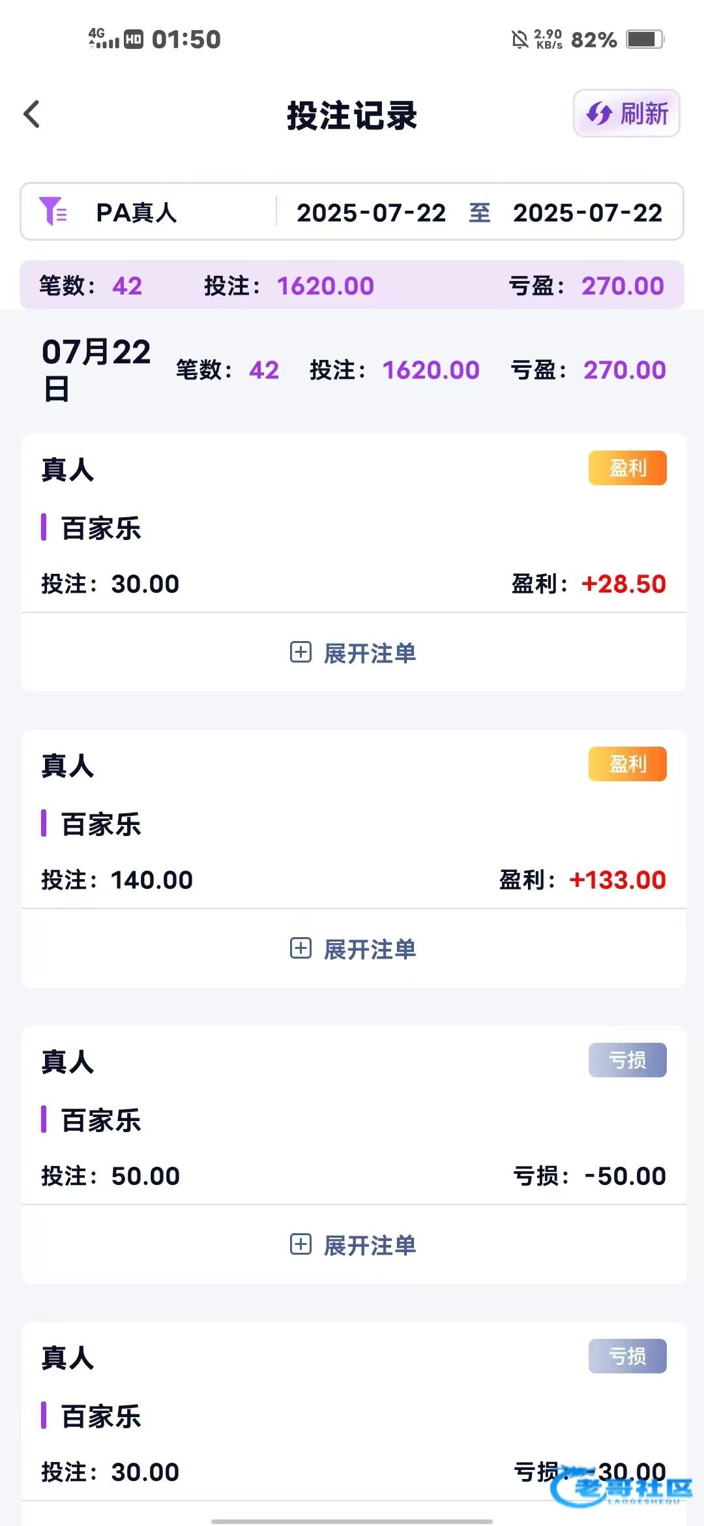Screen dimensions: 704x1526
Task: Tap the refresh lightning icon
Action: 599,113
